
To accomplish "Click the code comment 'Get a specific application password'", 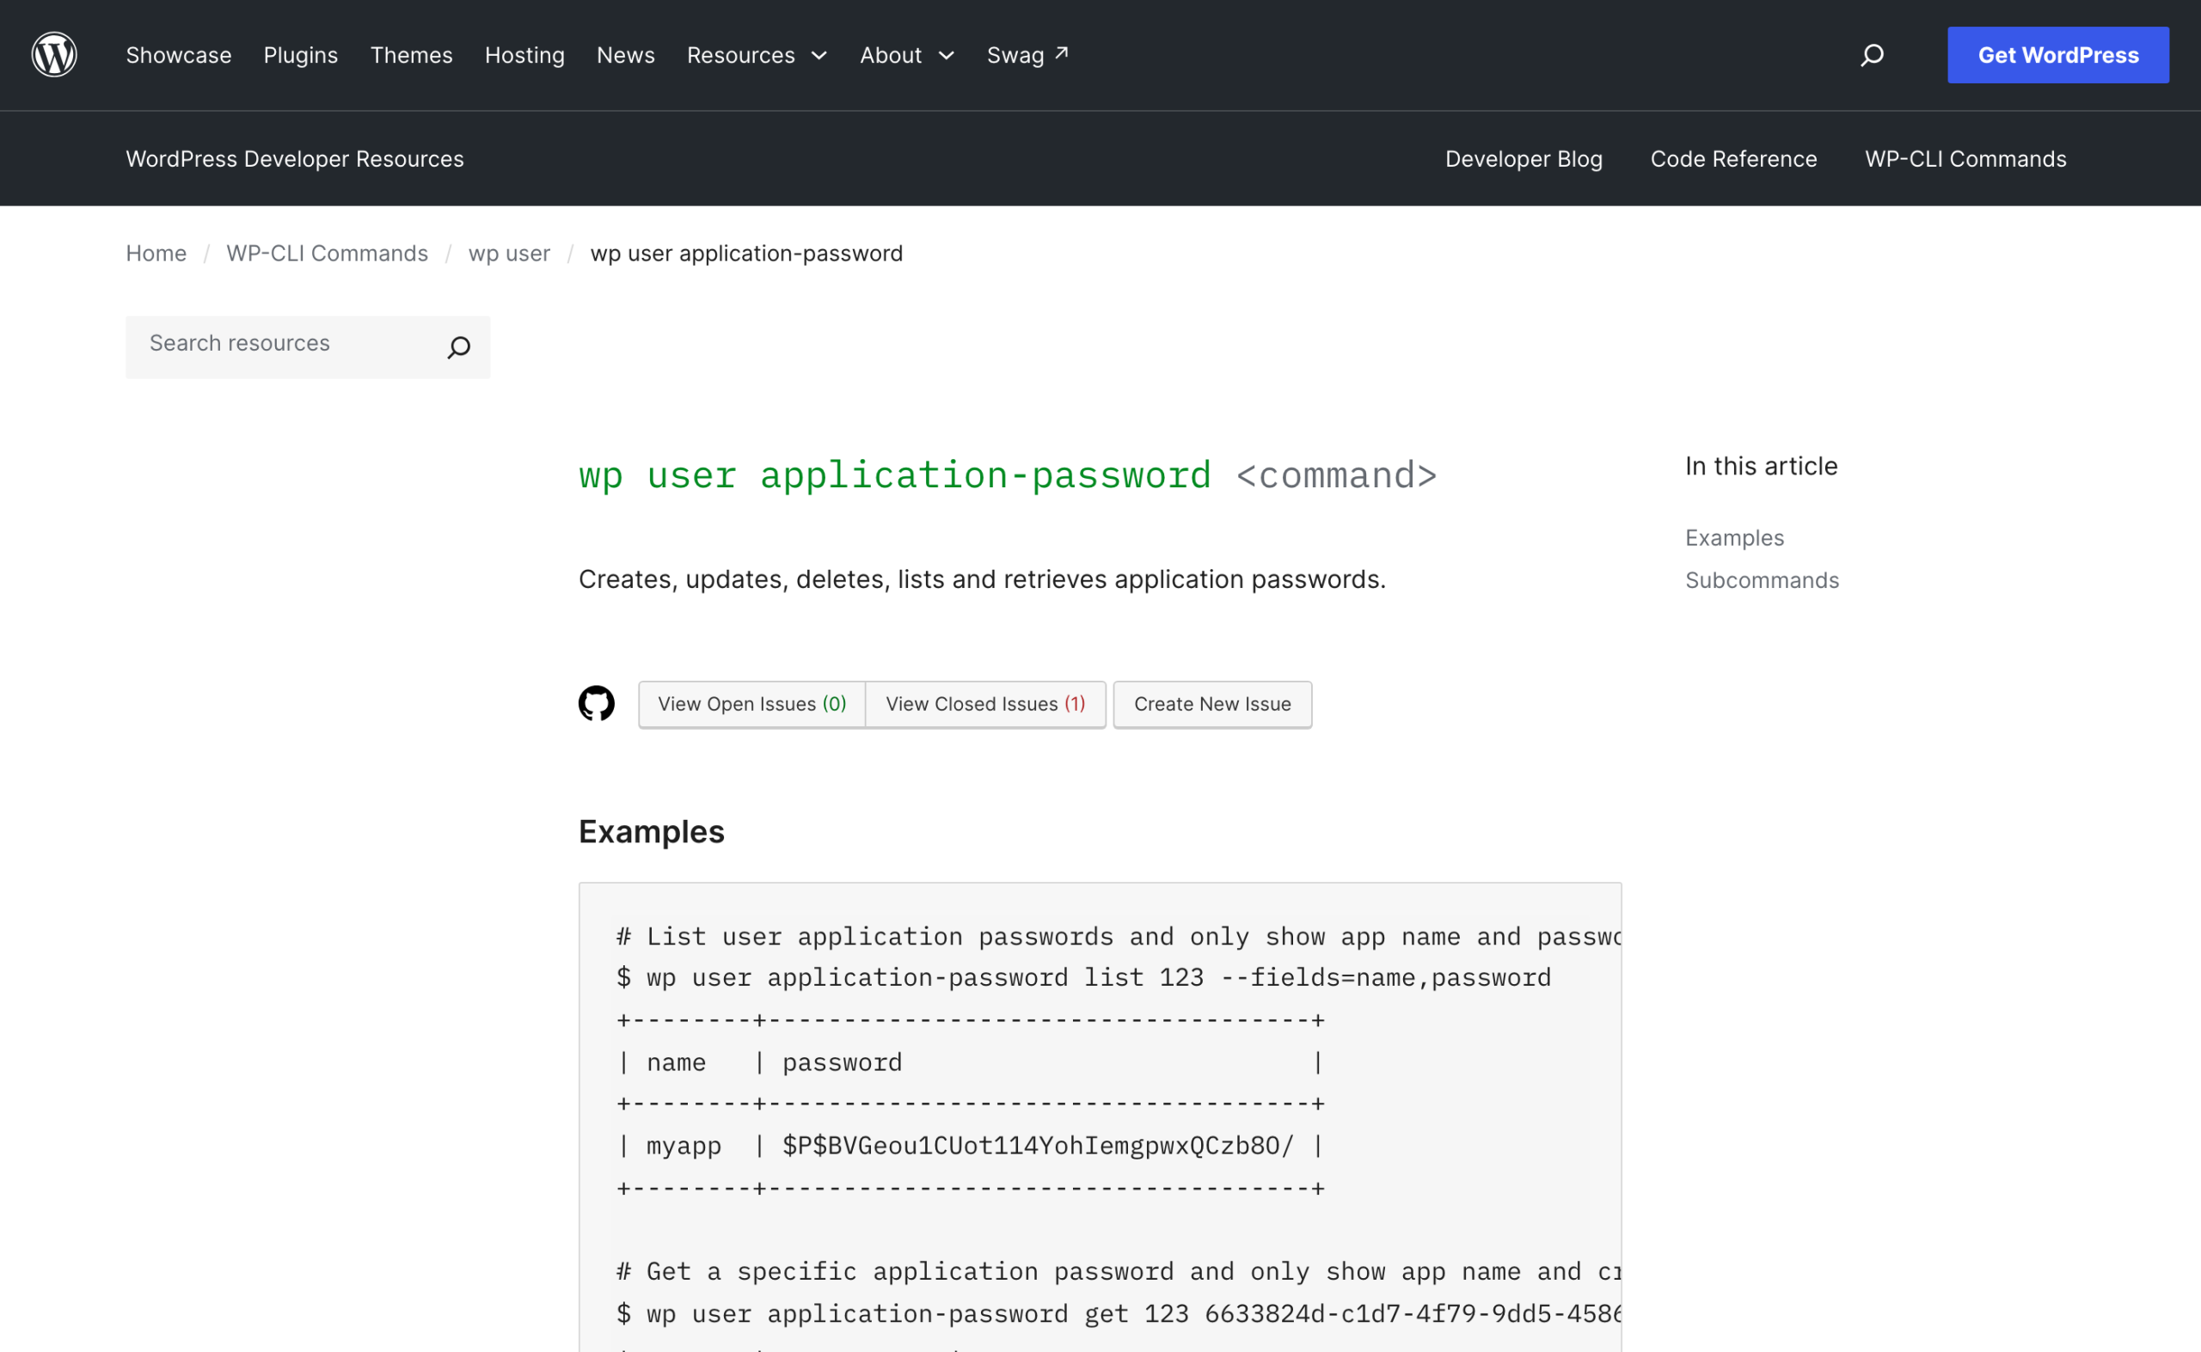I will pos(1118,1271).
